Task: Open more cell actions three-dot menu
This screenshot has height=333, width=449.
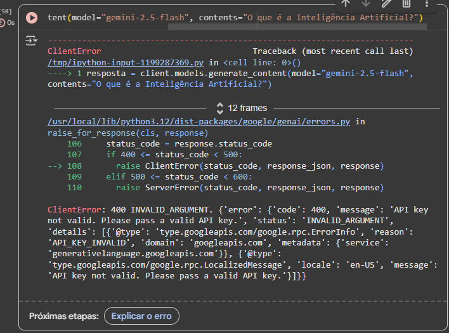Action: tap(427, 3)
